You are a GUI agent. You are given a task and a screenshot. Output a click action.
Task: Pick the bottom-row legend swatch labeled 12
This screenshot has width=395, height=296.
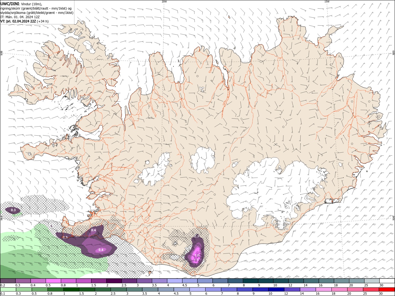tap(292, 290)
